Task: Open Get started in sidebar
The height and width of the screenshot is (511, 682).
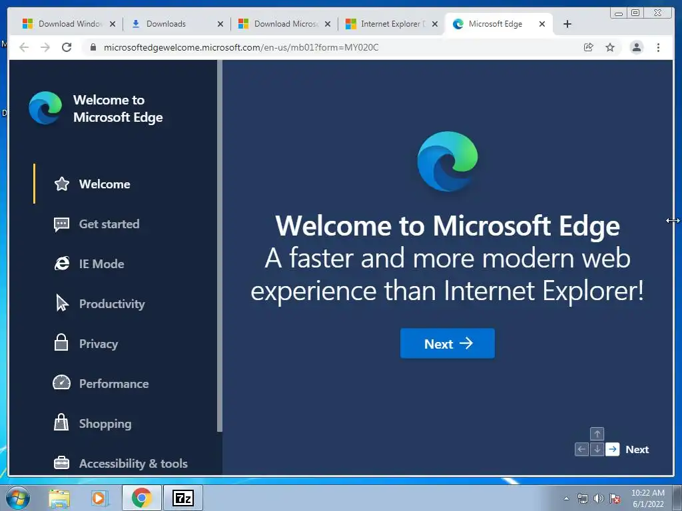Action: coord(109,224)
